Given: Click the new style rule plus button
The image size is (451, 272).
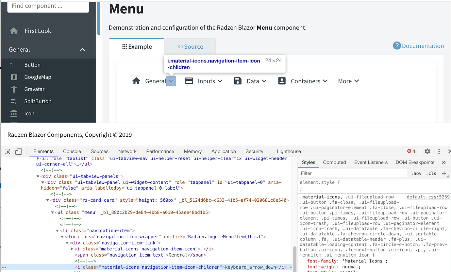Looking at the screenshot, I should 444,173.
